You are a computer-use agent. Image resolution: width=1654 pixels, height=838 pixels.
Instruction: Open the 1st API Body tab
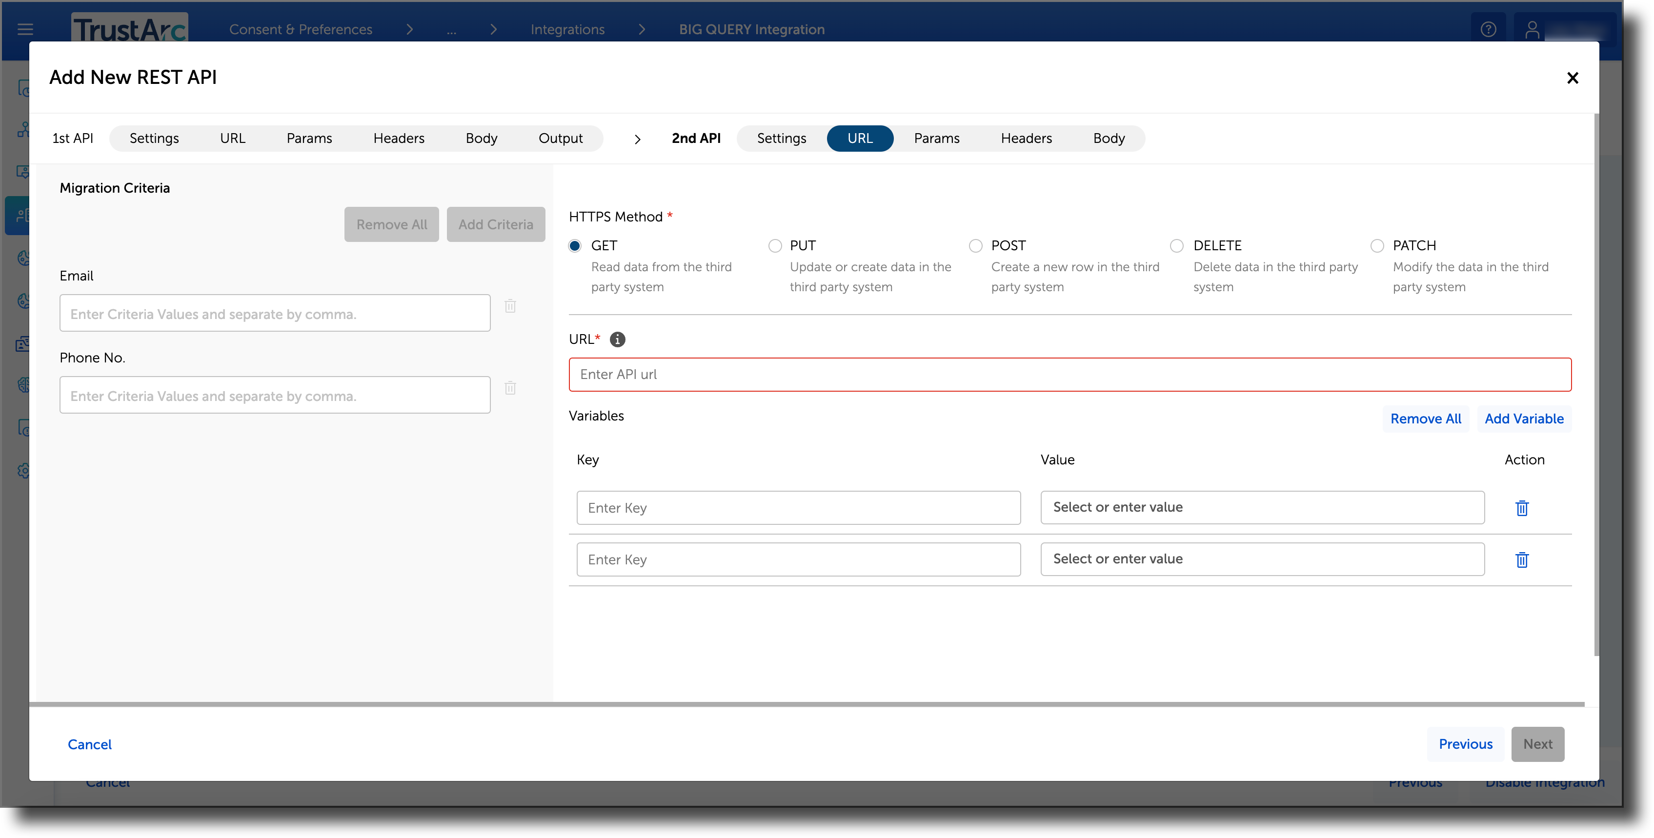pos(482,139)
